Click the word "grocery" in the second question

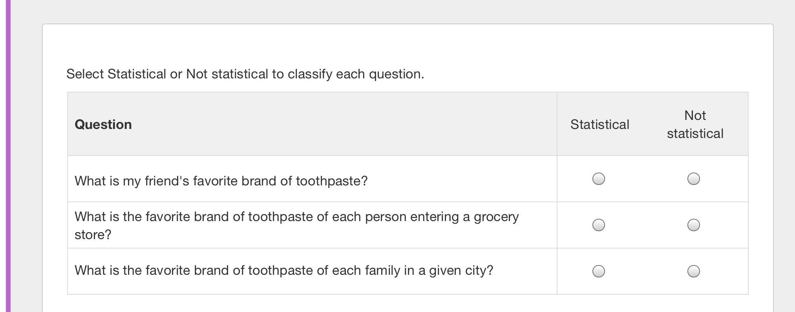(496, 217)
